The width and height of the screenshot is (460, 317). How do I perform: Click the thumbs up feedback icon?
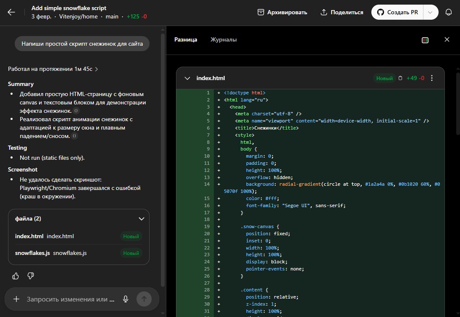pos(16,276)
